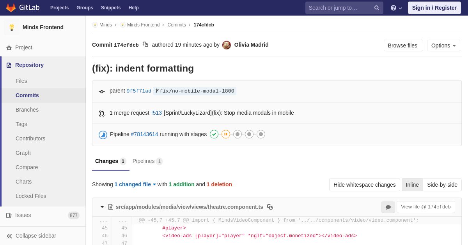Screen dimensions: 468x245
Task: Click Olivia Madrid author name
Action: (251, 45)
